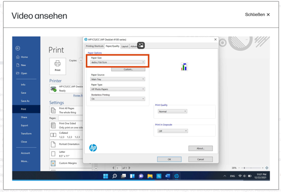Close the video overlay with Schließen

pyautogui.click(x=257, y=14)
